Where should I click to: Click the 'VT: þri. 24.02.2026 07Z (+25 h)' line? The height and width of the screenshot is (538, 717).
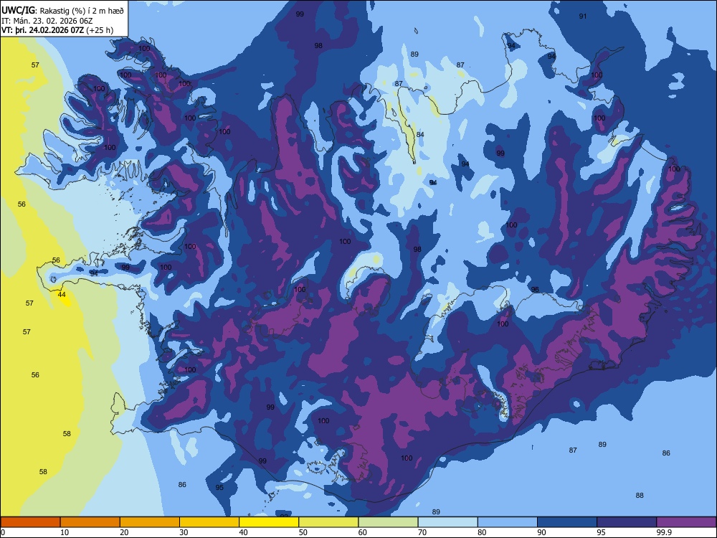click(x=57, y=31)
